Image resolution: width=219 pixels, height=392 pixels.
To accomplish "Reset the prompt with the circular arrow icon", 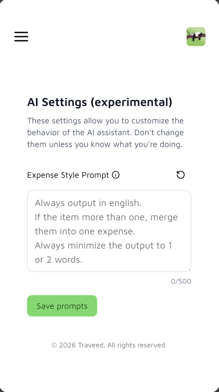I will pyautogui.click(x=181, y=175).
